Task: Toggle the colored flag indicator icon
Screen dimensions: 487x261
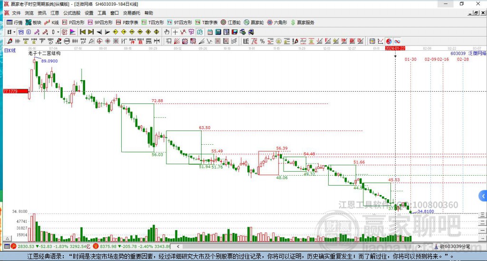Action: coord(73,32)
